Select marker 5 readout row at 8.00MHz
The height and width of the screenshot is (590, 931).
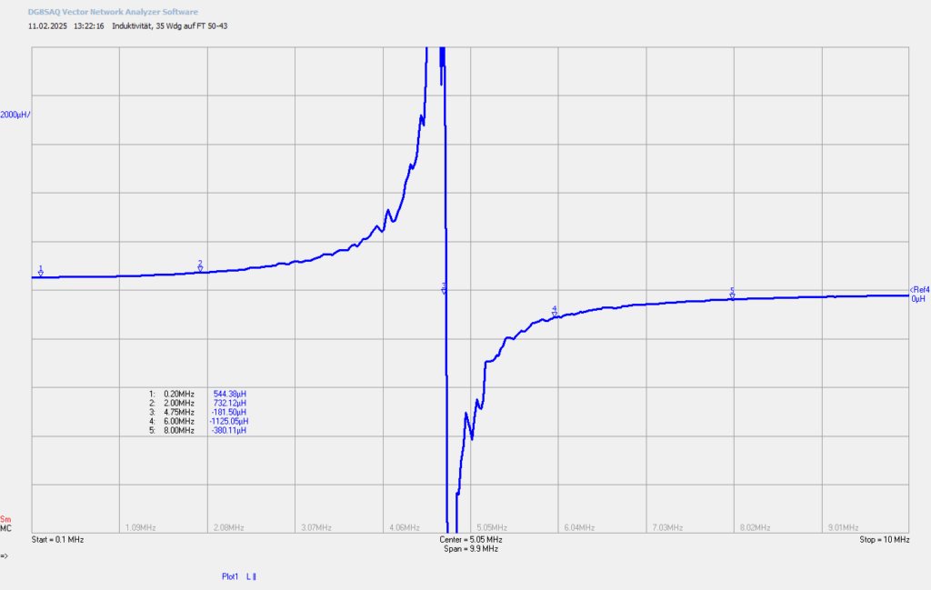pos(197,430)
